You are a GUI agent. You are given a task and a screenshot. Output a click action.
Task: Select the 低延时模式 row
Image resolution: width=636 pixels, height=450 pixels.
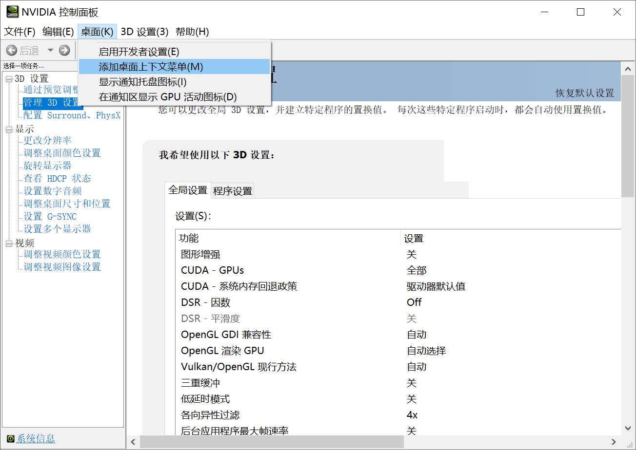pos(398,399)
